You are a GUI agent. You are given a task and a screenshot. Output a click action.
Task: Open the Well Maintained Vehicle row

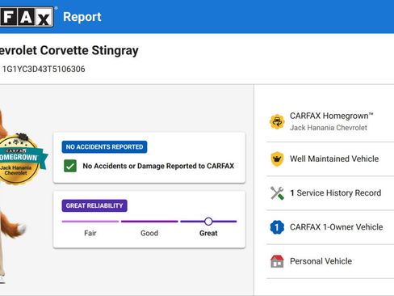tap(330, 159)
